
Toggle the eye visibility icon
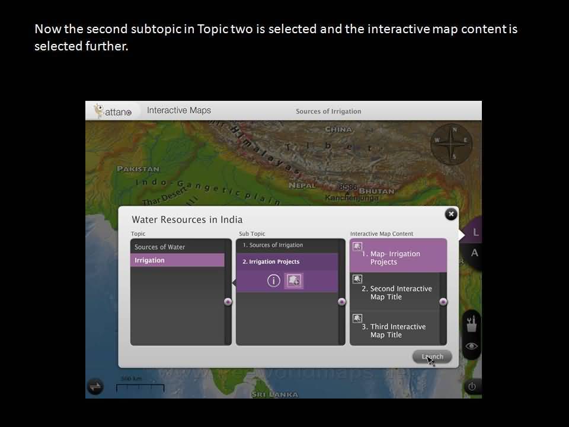click(472, 346)
